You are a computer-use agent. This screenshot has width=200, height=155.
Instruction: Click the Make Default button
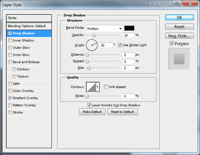click(92, 112)
